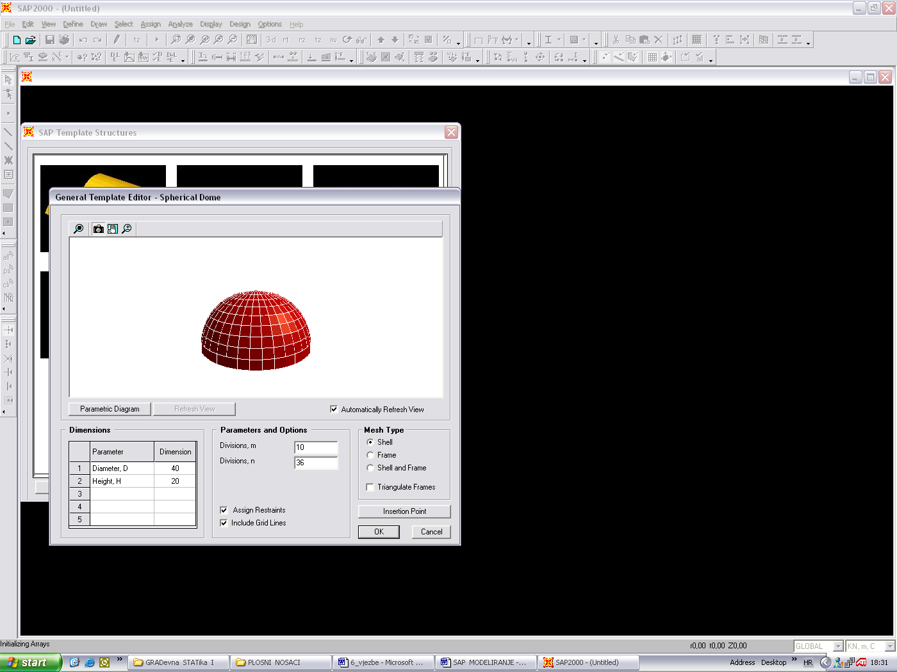
Task: Click OK in the template editor
Action: [379, 532]
